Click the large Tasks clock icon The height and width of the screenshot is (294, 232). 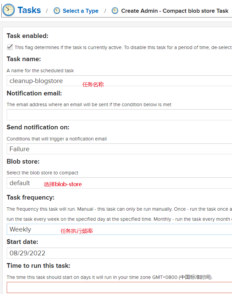click(9, 10)
